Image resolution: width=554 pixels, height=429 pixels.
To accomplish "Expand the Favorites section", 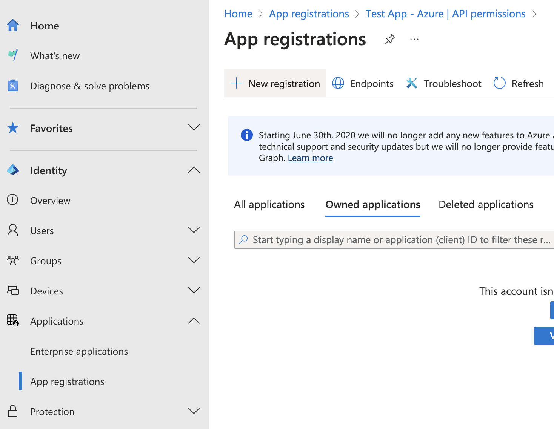I will (194, 128).
